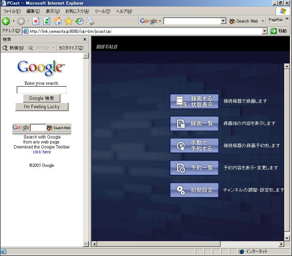Refresh the page with green arrows icon

pyautogui.click(x=47, y=21)
